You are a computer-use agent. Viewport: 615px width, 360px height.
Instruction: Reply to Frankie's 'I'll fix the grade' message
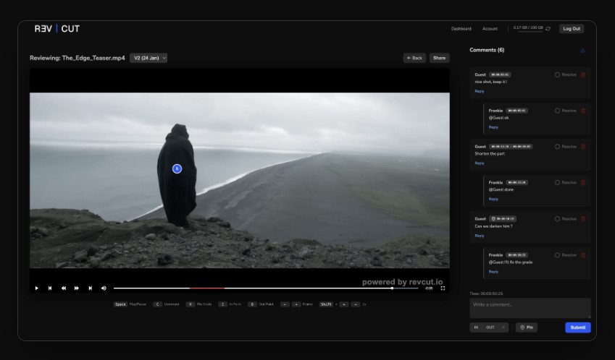click(493, 272)
